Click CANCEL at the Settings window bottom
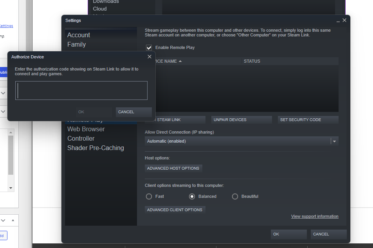373x248 pixels. pyautogui.click(x=328, y=234)
